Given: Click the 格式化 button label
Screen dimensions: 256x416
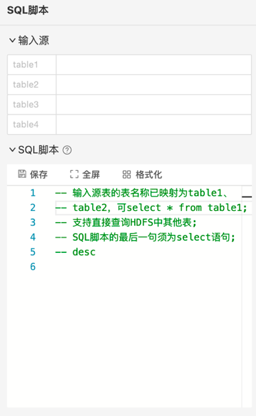Looking at the screenshot, I should coord(148,174).
